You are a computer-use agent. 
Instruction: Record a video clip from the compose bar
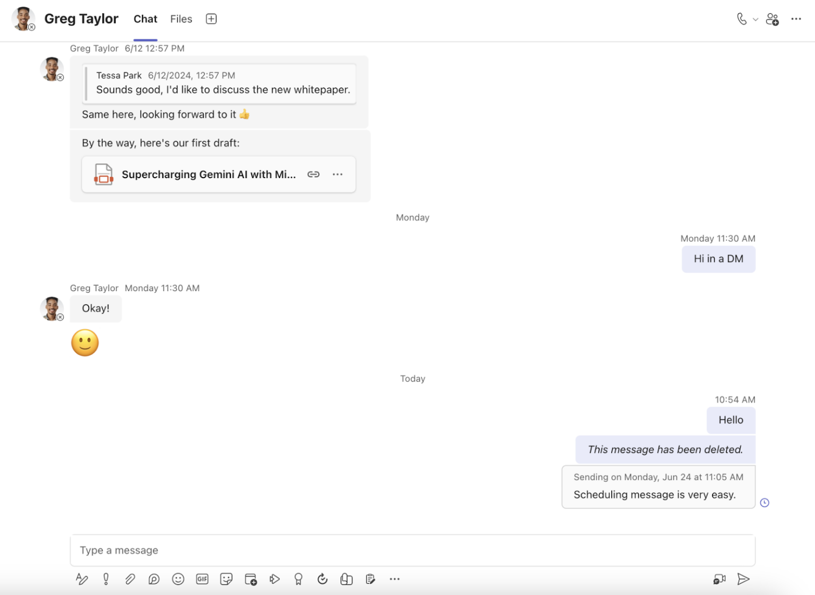(719, 579)
